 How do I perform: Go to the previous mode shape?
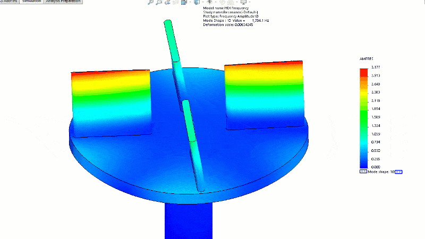point(363,172)
